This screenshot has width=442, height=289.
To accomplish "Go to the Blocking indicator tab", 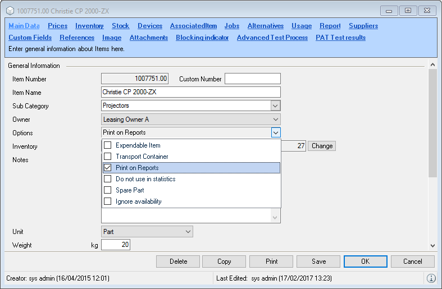I will 202,38.
